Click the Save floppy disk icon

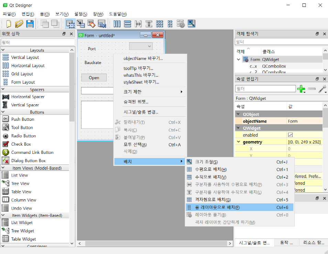click(30, 24)
